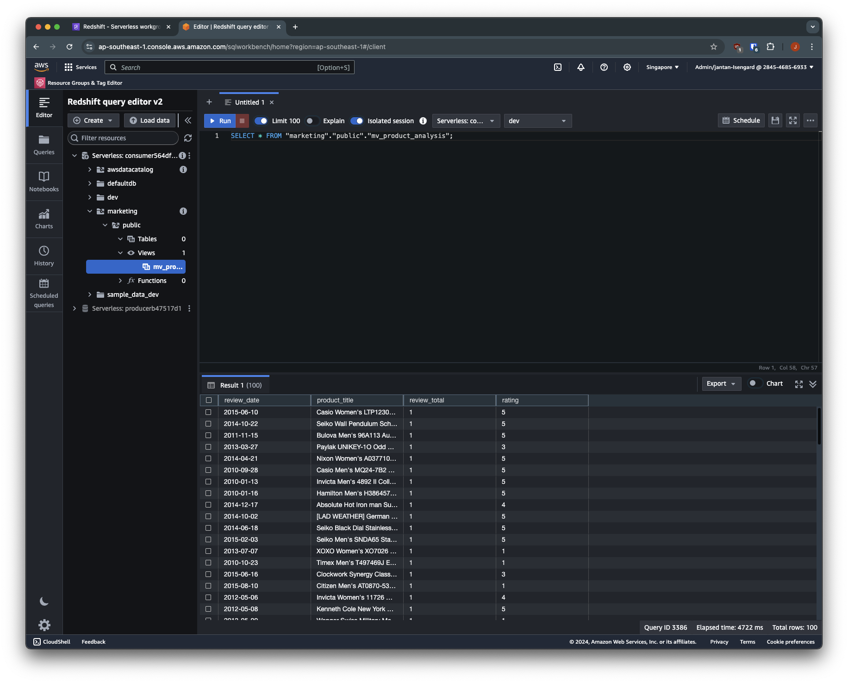This screenshot has height=683, width=848.
Task: Open the Notebooks sidebar panel
Action: click(x=44, y=182)
